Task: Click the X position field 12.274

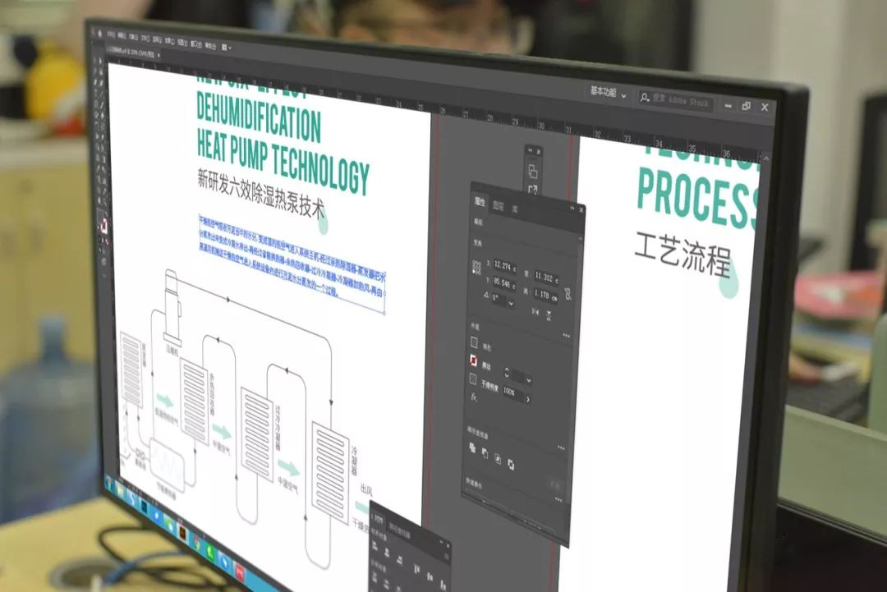Action: 504,266
